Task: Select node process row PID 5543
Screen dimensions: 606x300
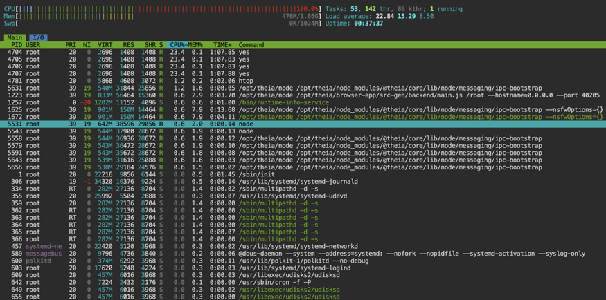Action: 303,131
